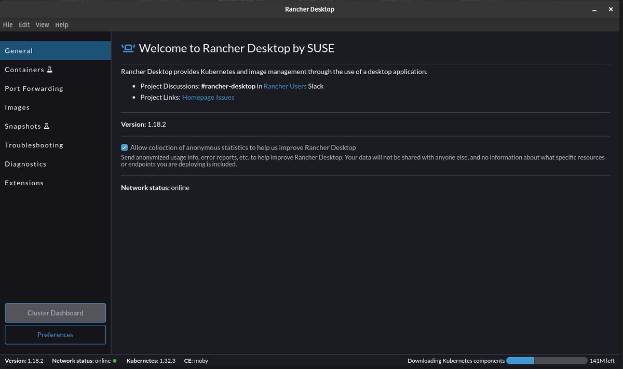This screenshot has width=623, height=369.
Task: Open Preferences
Action: [55, 335]
